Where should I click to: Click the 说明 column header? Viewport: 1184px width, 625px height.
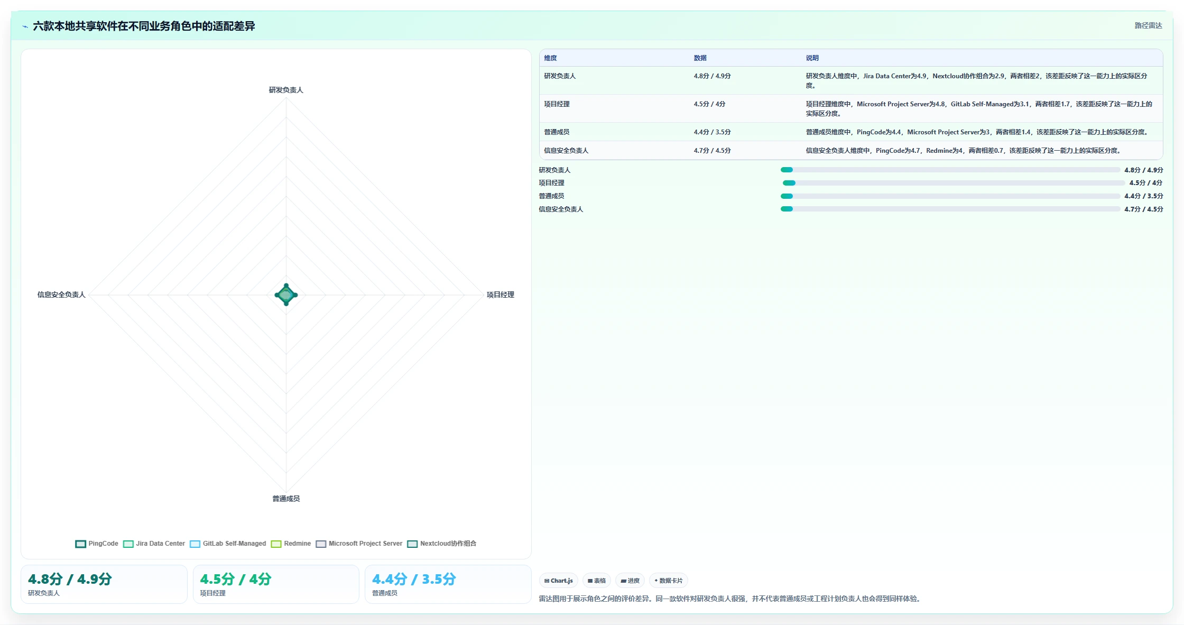(812, 58)
